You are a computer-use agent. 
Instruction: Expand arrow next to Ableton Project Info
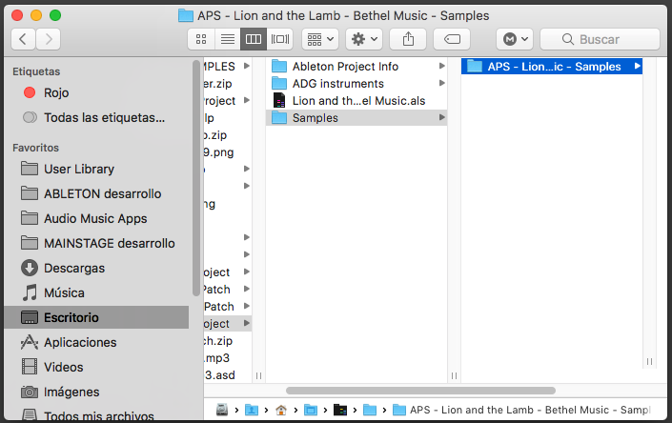coord(441,66)
